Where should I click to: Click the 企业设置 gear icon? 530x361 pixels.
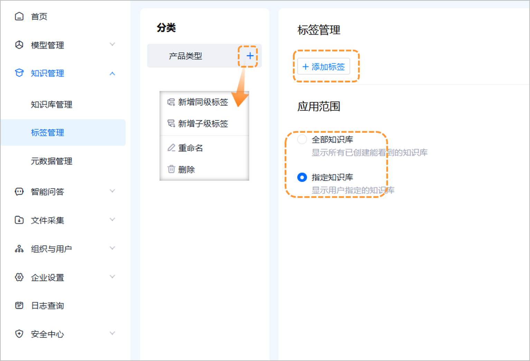point(19,277)
